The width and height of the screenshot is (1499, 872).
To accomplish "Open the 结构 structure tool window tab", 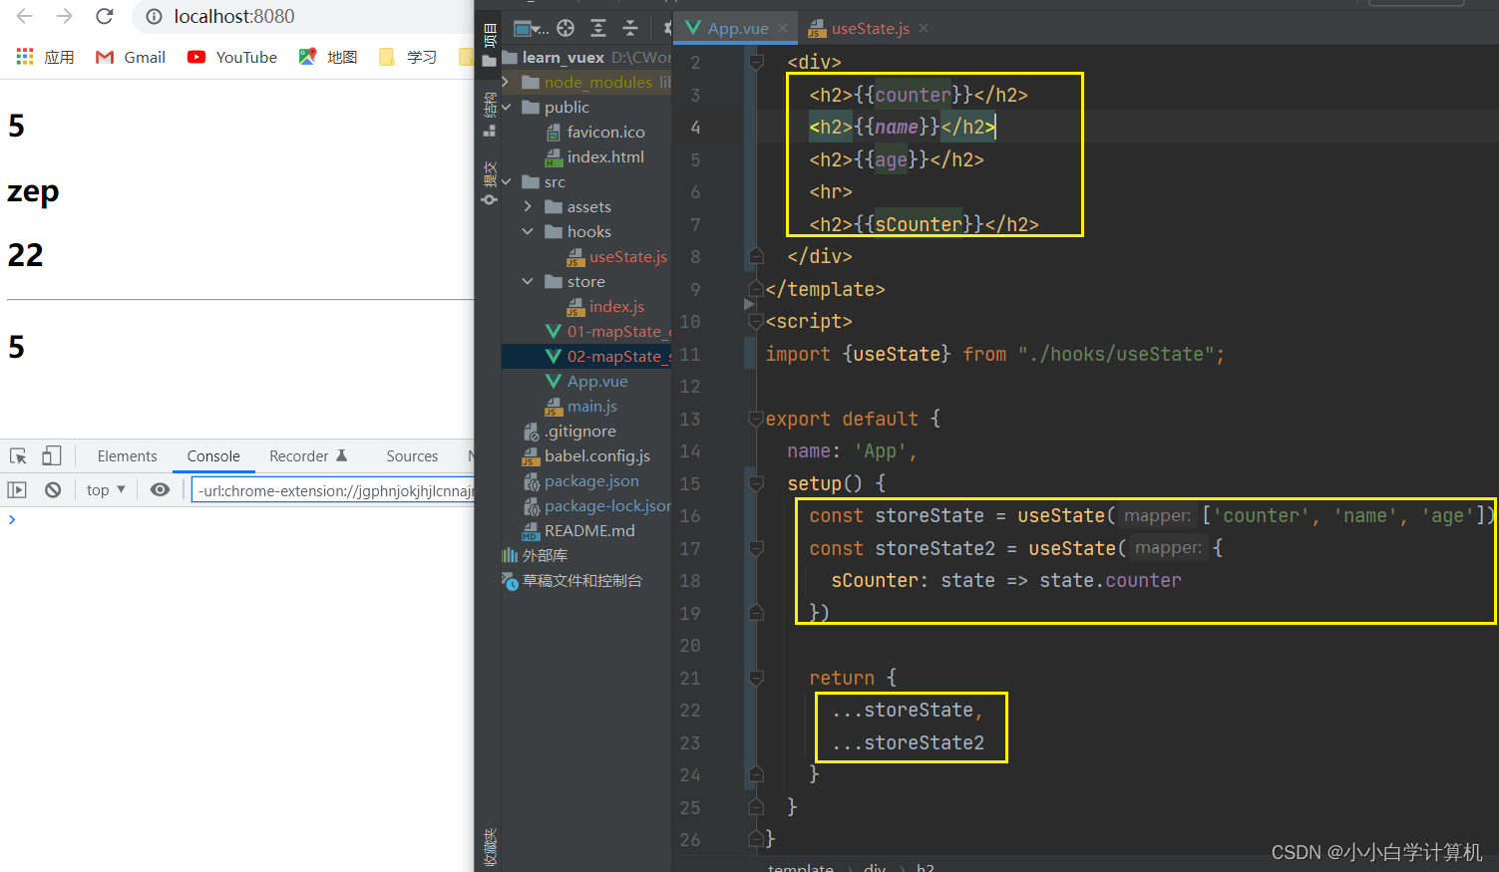I will 489,115.
